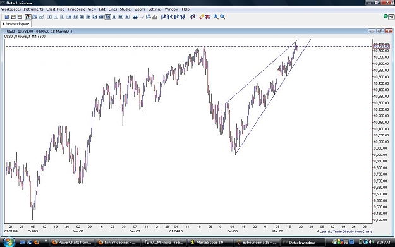The height and width of the screenshot is (247, 395).
Task: Click the 10,731.00 current price label
Action: [381, 47]
